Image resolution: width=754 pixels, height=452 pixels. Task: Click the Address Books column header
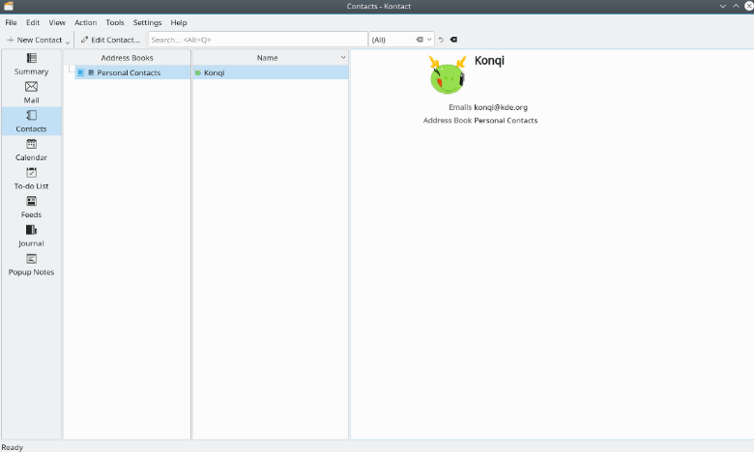[127, 58]
